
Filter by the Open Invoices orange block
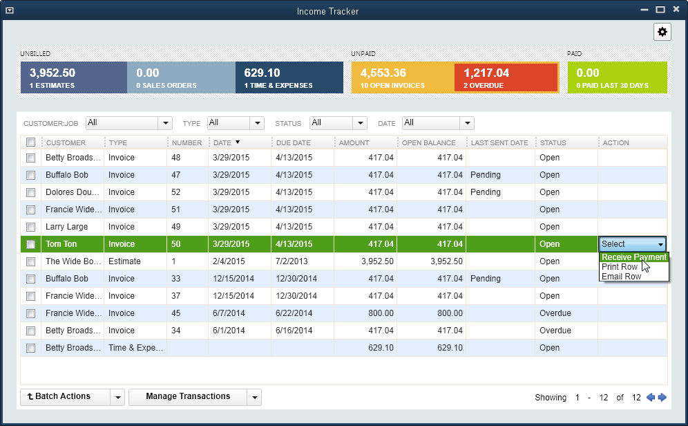coord(403,77)
